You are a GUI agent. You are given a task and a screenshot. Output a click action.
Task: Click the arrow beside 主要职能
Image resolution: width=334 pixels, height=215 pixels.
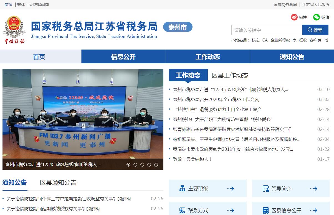tap(231, 189)
